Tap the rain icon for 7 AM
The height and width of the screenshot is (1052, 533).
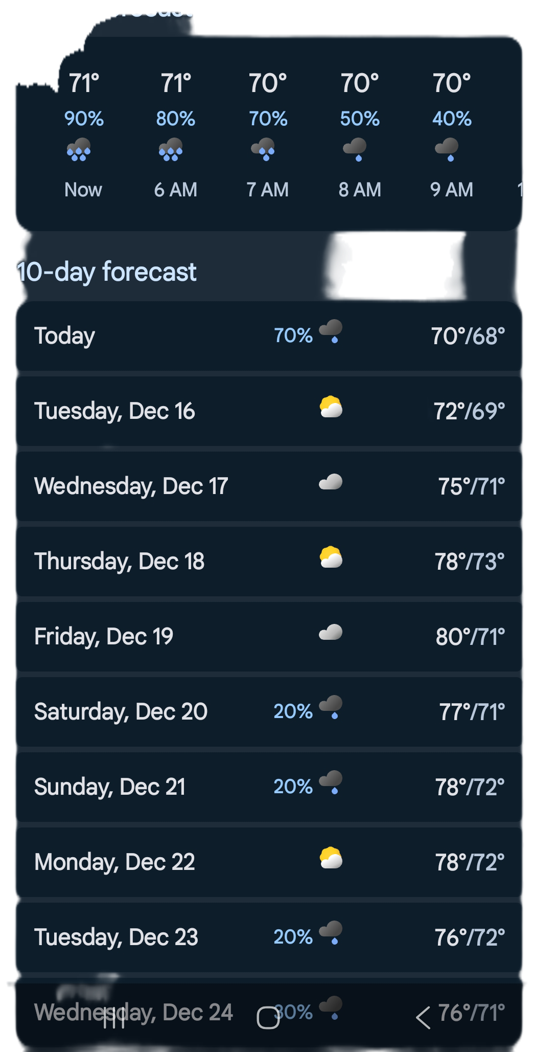click(263, 149)
